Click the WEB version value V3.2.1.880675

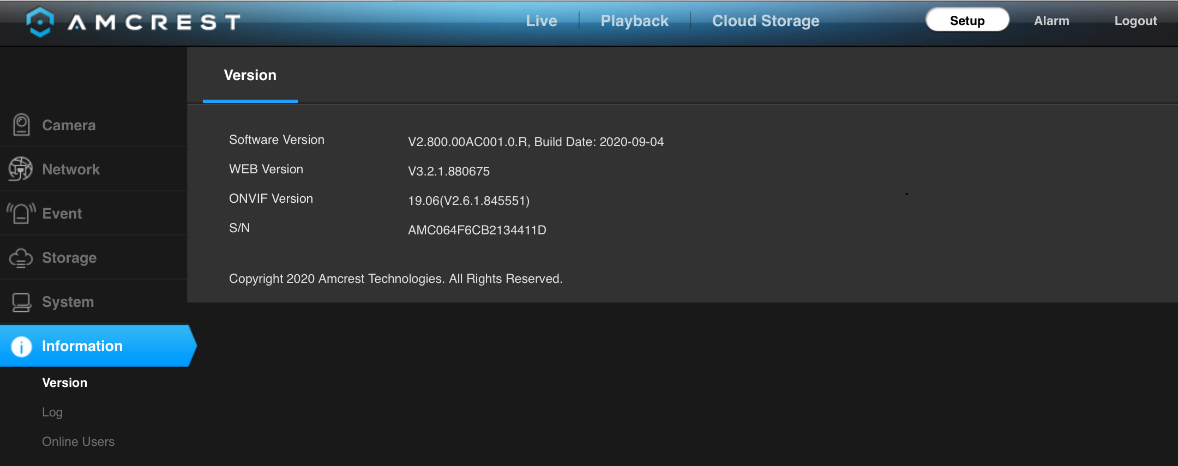point(449,171)
